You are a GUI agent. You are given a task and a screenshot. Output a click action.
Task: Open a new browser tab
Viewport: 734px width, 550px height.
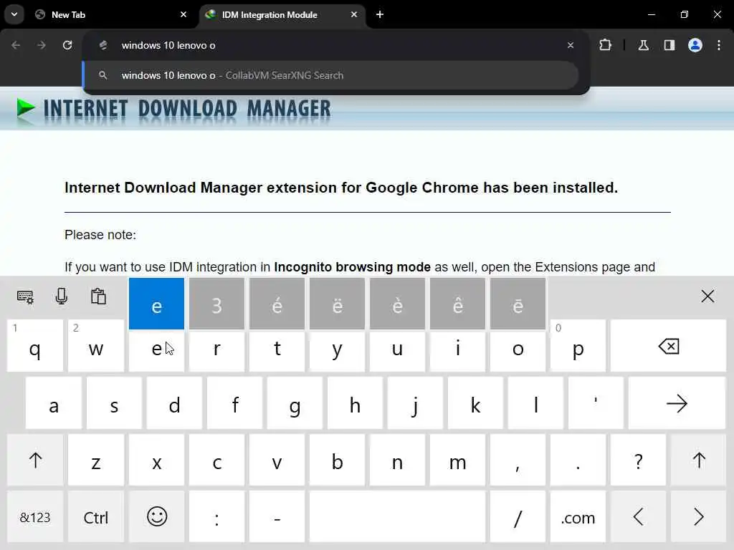point(380,14)
